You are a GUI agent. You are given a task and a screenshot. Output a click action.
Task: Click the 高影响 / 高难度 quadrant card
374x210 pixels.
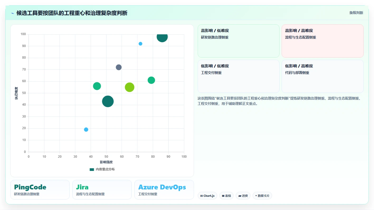[323, 41]
